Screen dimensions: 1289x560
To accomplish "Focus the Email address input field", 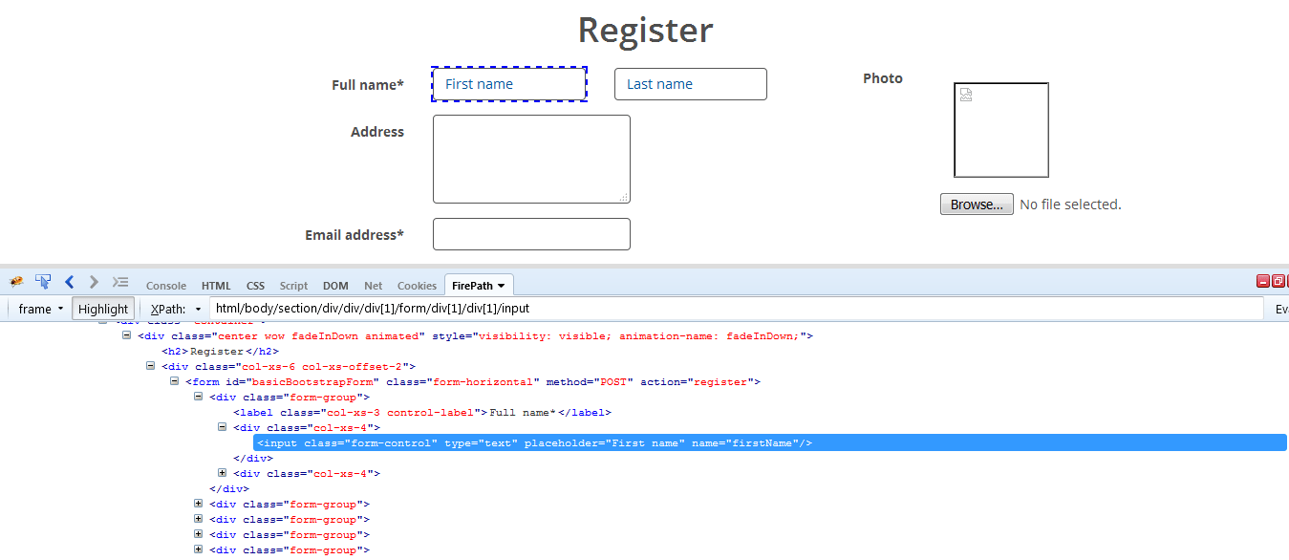I will coord(531,234).
